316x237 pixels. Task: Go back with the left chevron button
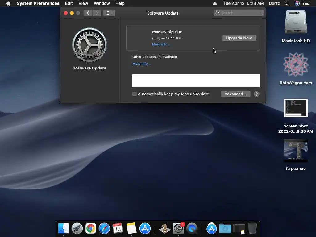click(x=88, y=13)
